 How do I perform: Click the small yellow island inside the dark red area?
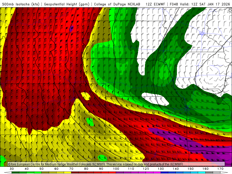pos(86,96)
